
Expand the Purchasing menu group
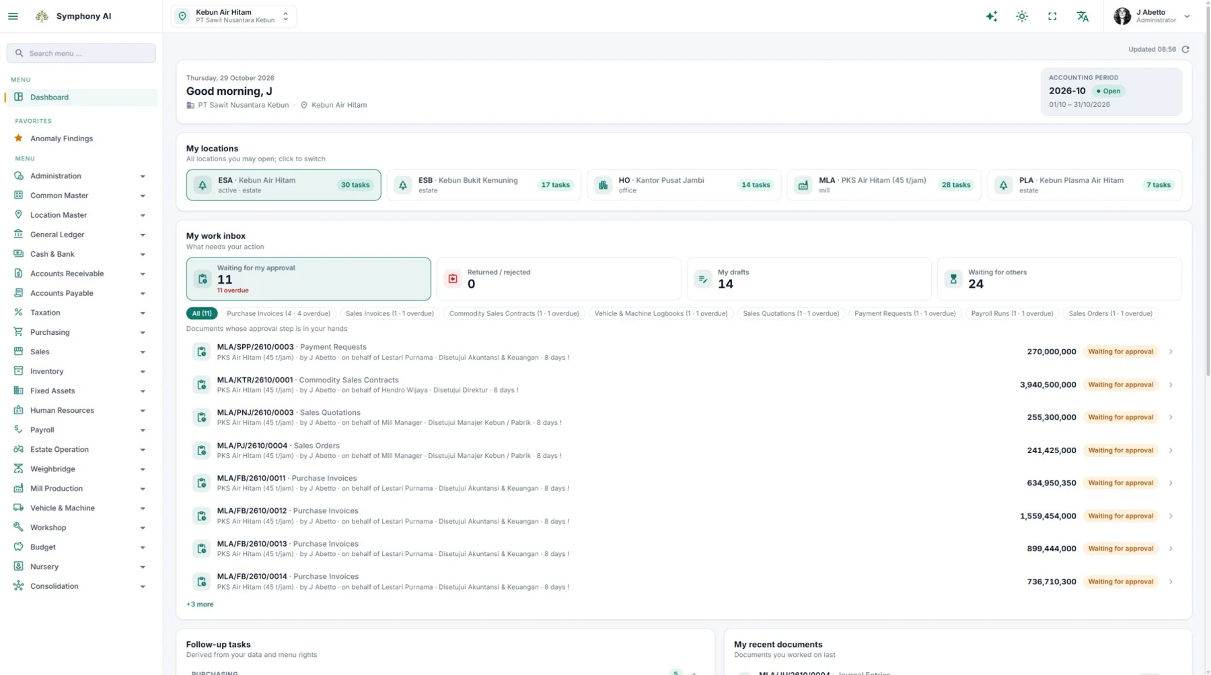81,332
